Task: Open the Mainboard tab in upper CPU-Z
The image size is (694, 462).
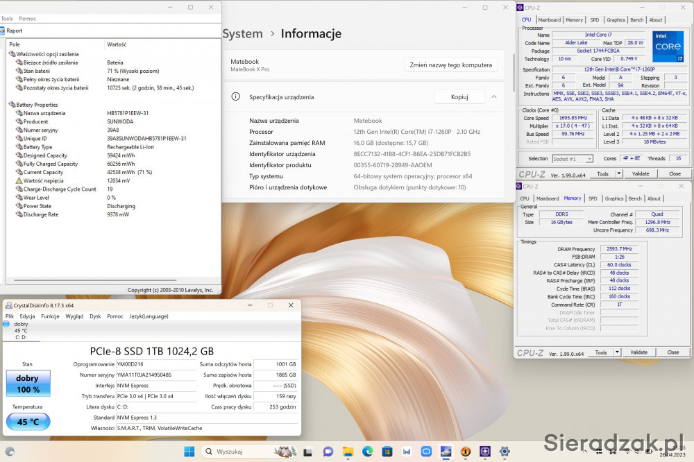Action: tap(549, 20)
